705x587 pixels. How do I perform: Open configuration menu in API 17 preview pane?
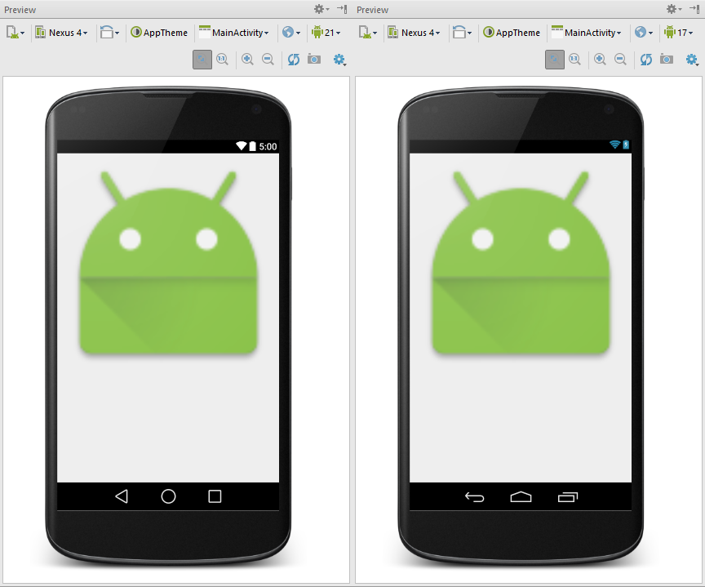pyautogui.click(x=368, y=33)
